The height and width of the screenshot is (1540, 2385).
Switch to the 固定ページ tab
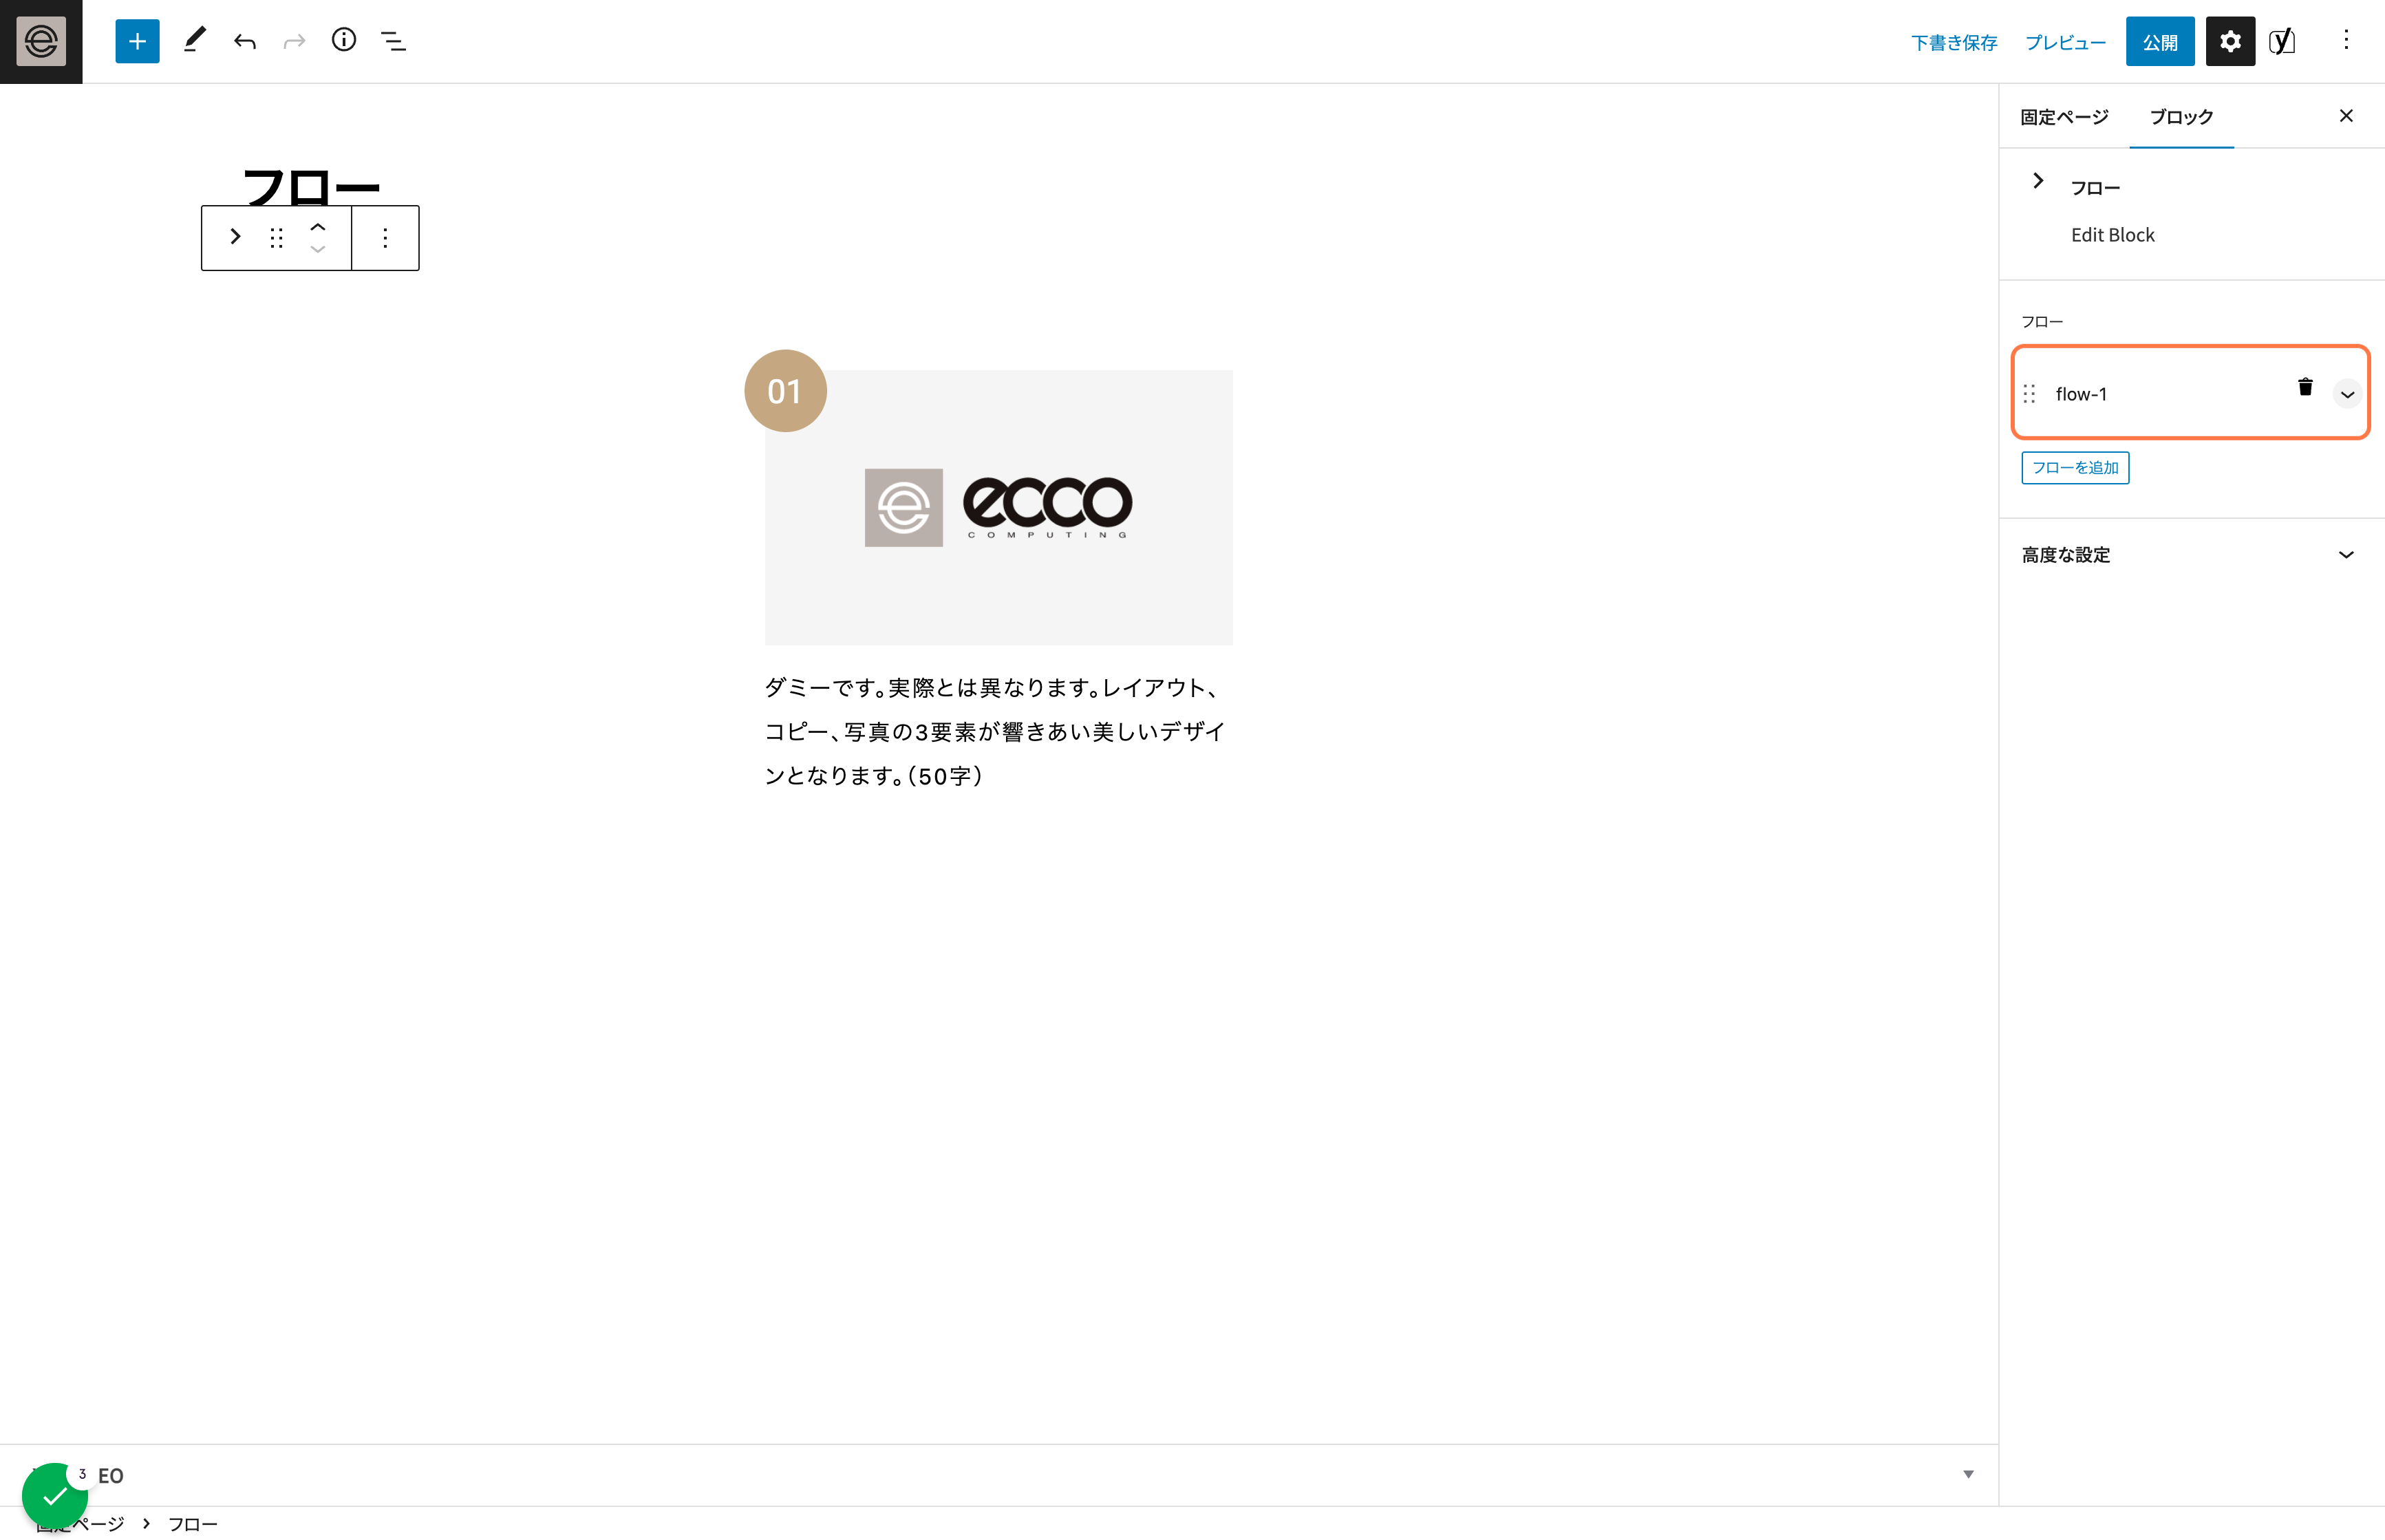pyautogui.click(x=2064, y=117)
